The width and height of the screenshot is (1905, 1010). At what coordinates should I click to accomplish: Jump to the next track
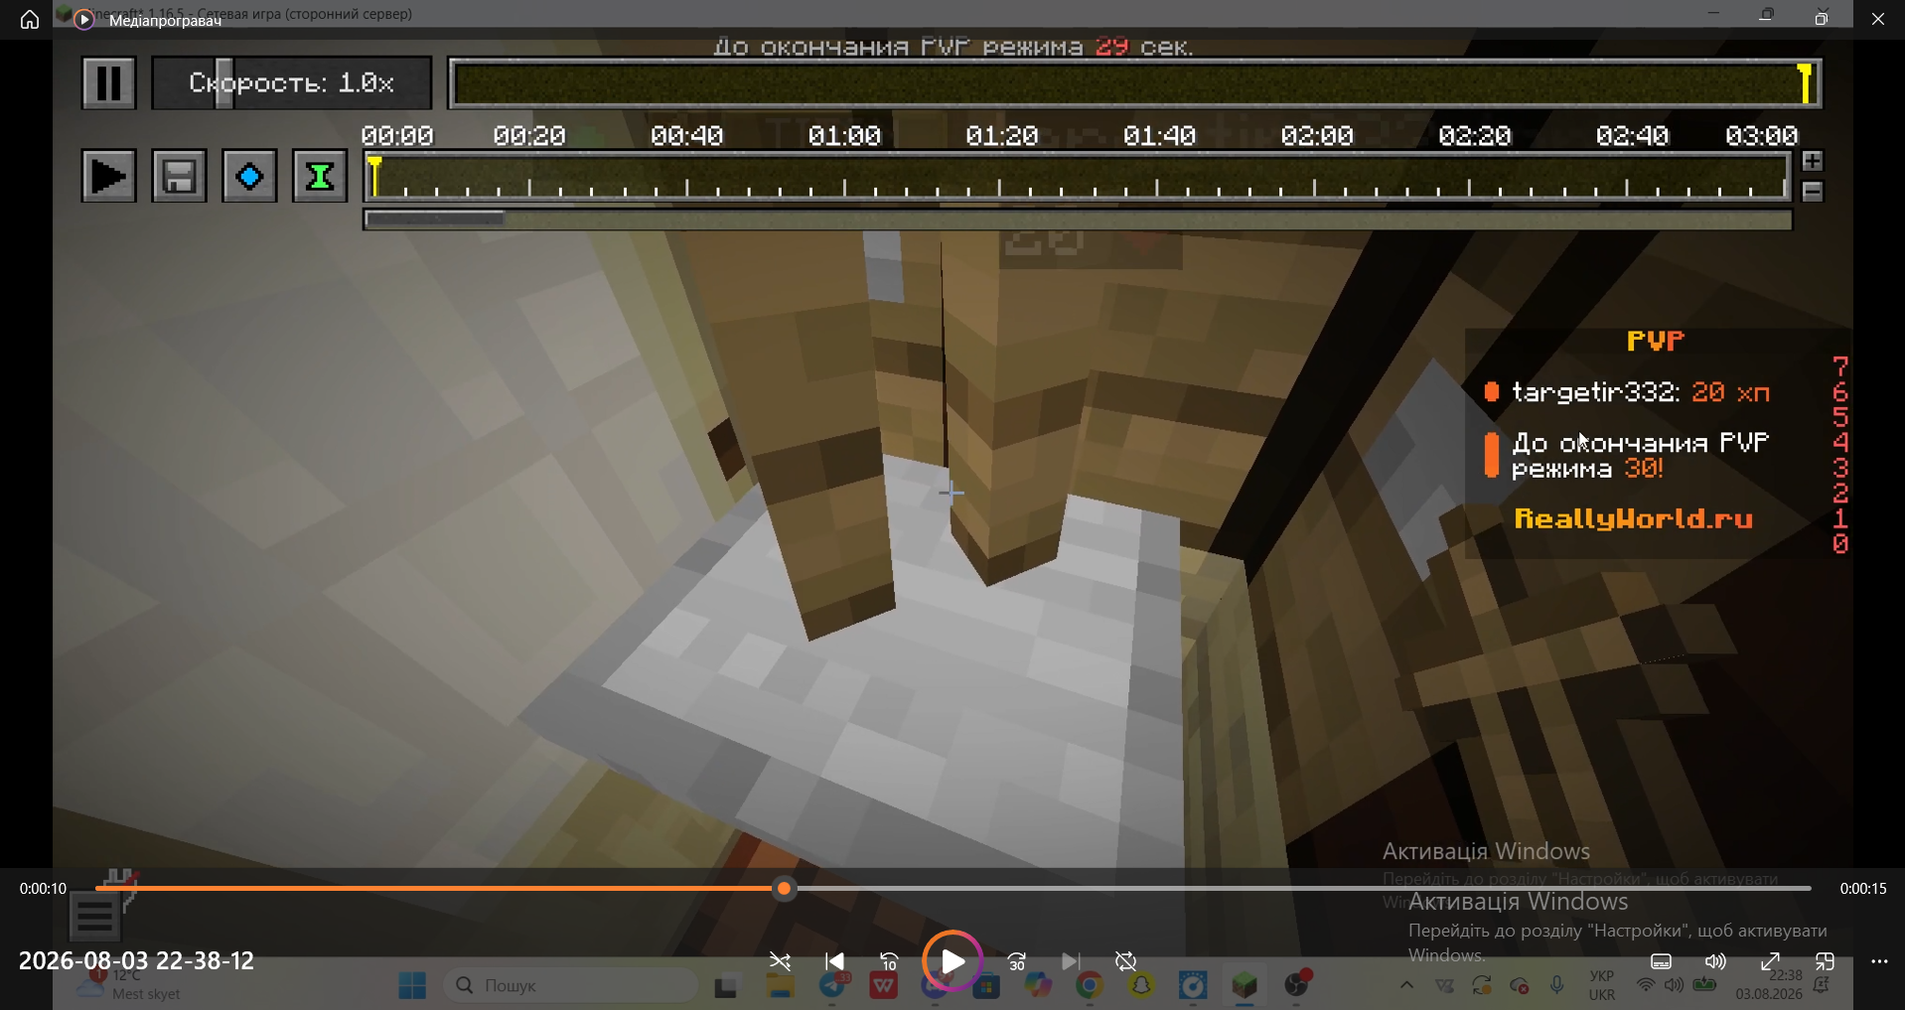(1071, 961)
